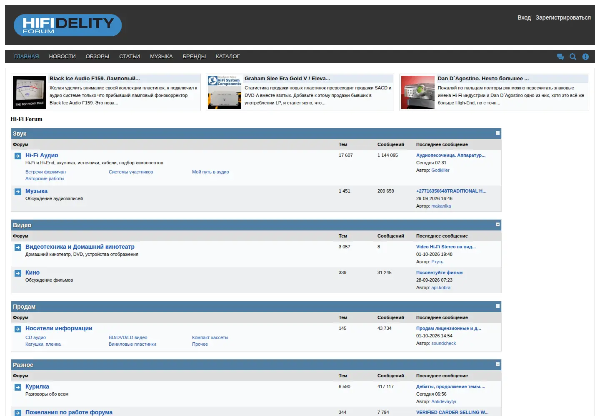Viewport: 600px width, 416px height.
Task: Open the НОВОСТИ menu item
Action: tap(62, 57)
